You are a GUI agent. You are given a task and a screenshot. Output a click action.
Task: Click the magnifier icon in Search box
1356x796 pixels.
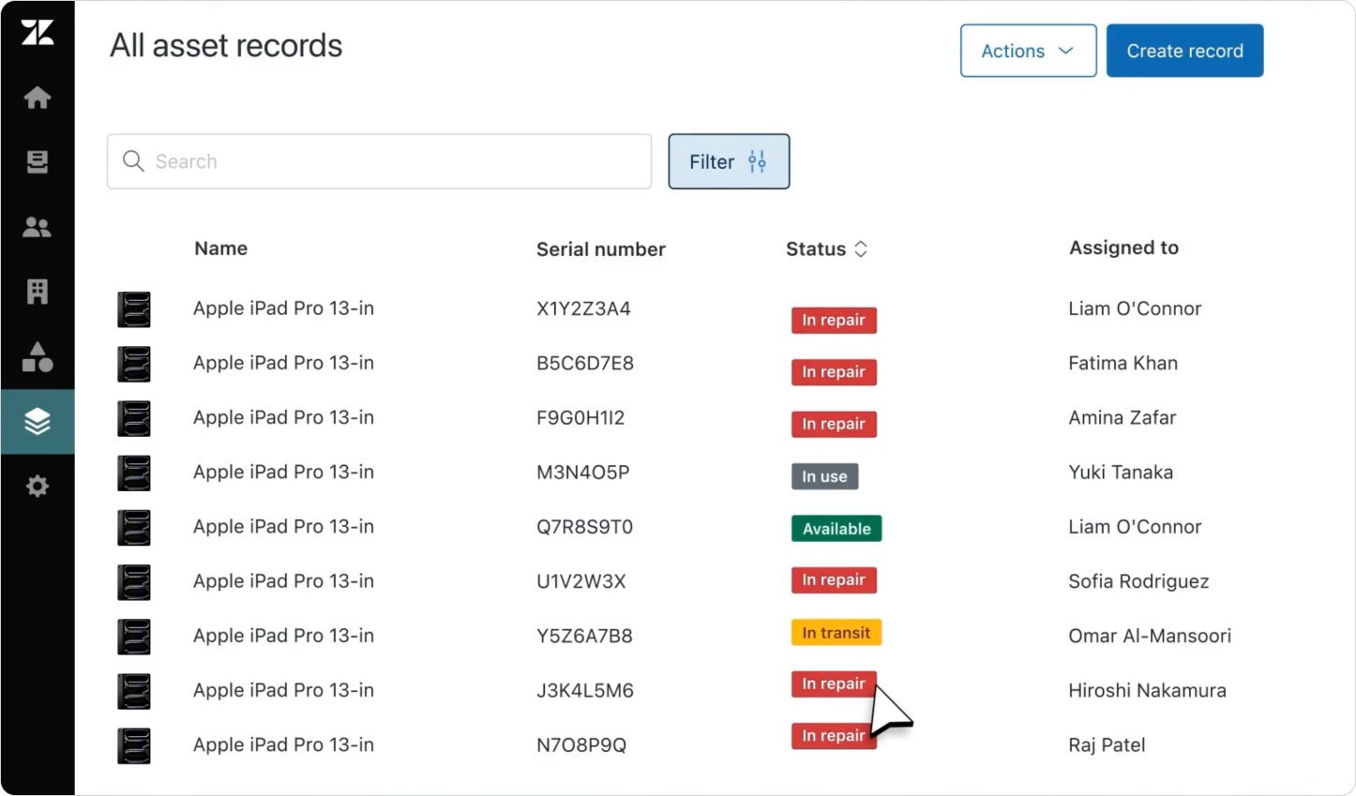tap(134, 161)
